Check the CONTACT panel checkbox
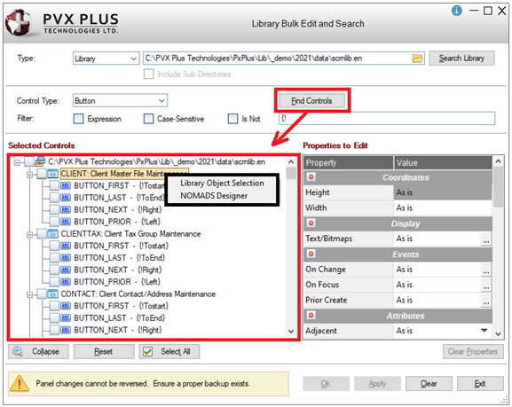 coord(42,294)
